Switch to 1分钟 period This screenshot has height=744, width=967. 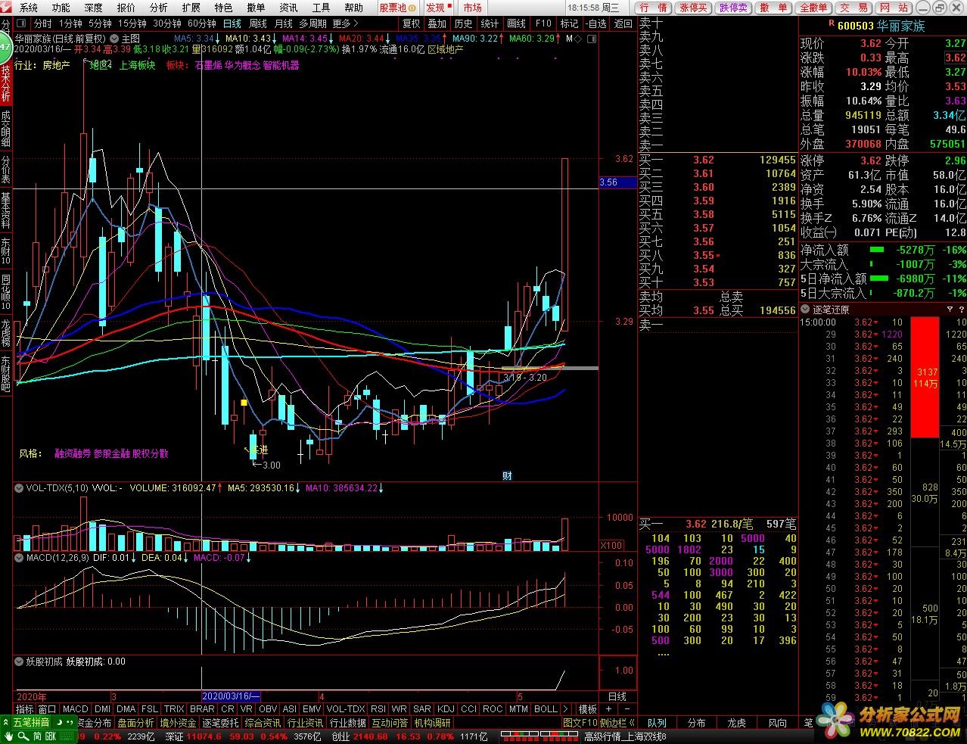[x=70, y=23]
